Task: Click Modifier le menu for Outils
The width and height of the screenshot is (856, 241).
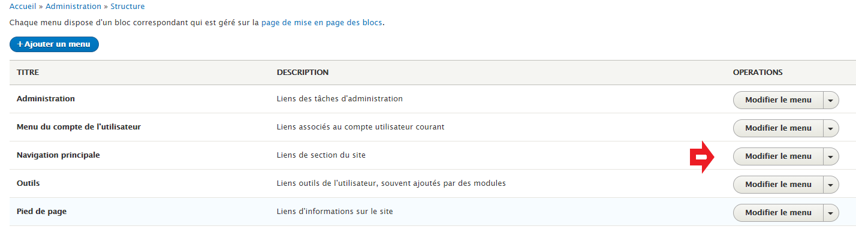Action: [x=778, y=185]
